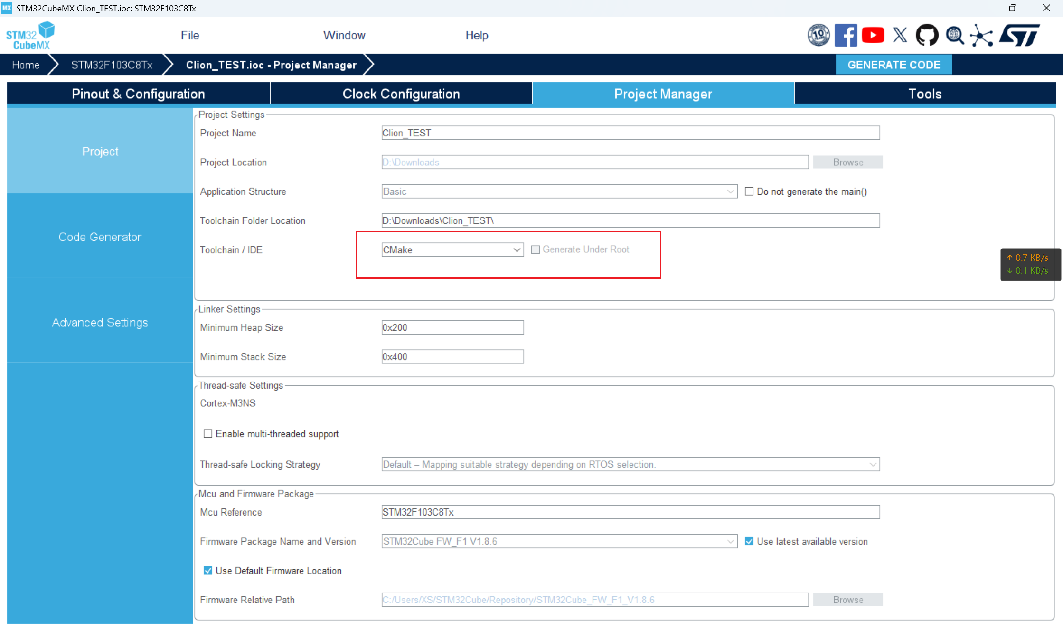
Task: Click the Minimum Heap Size field
Action: [x=452, y=327]
